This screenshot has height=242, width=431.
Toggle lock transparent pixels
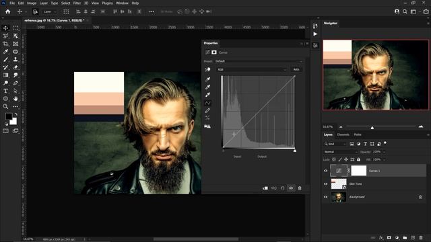(334, 159)
